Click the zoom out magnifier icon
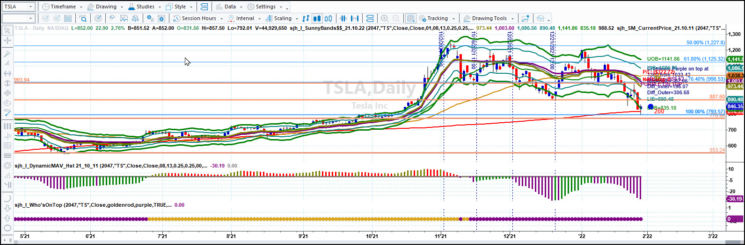Viewport: 745px width, 245px height. (x=396, y=18)
